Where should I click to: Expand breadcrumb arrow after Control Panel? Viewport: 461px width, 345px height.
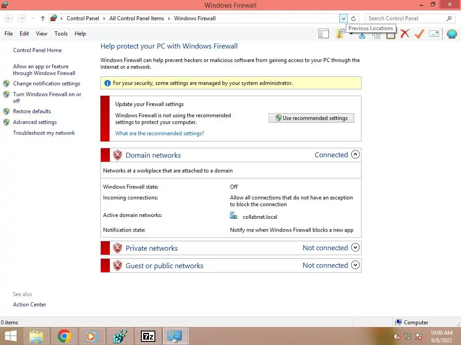click(x=104, y=18)
